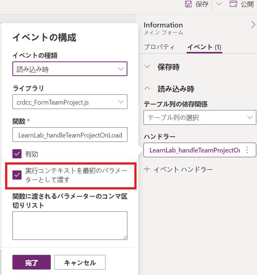Click the comma-separated parameters text area

click(70, 225)
